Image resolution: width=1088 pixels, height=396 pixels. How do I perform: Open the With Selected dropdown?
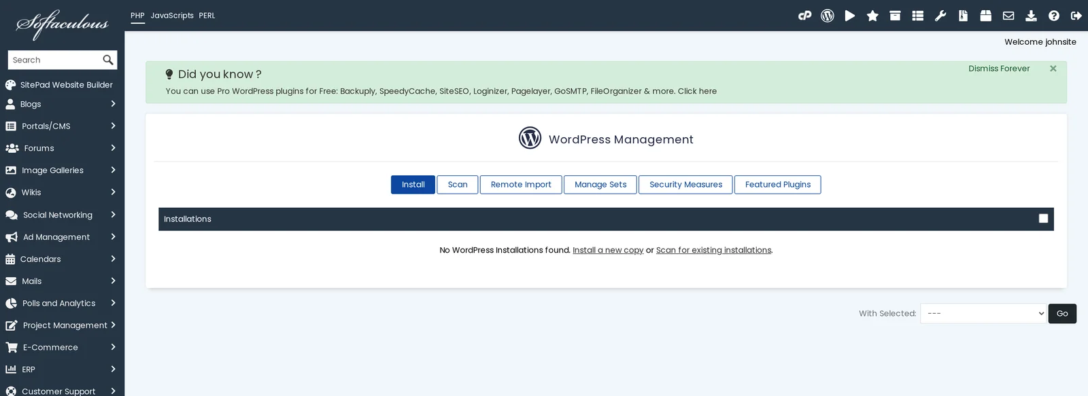(983, 313)
